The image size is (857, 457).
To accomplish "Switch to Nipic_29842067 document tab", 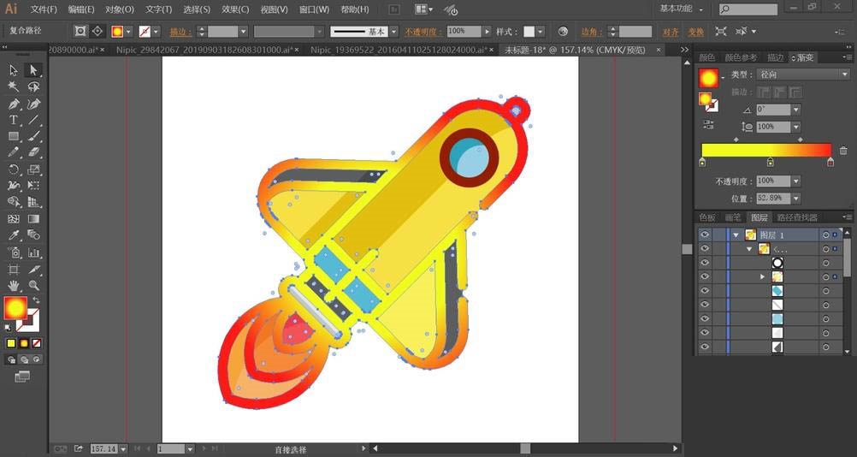I will [x=208, y=50].
